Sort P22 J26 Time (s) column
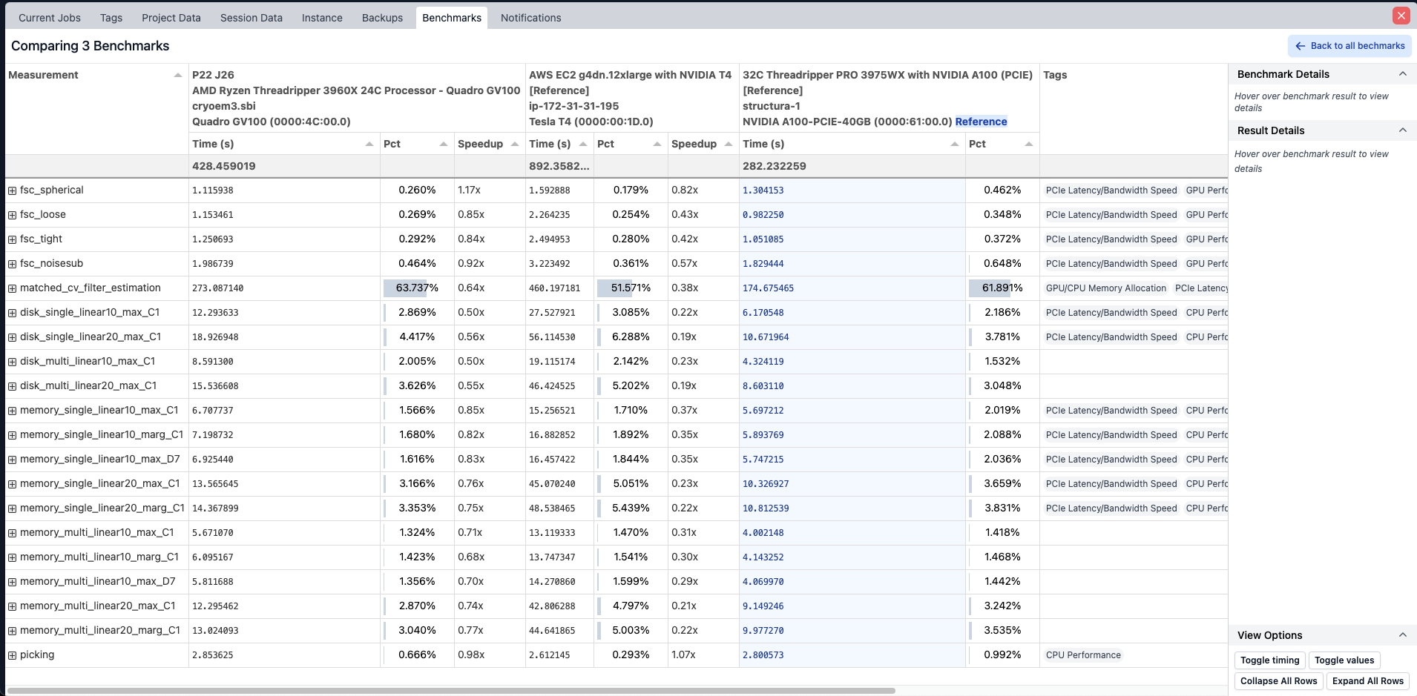Screen dimensions: 1417x696 (x=369, y=144)
